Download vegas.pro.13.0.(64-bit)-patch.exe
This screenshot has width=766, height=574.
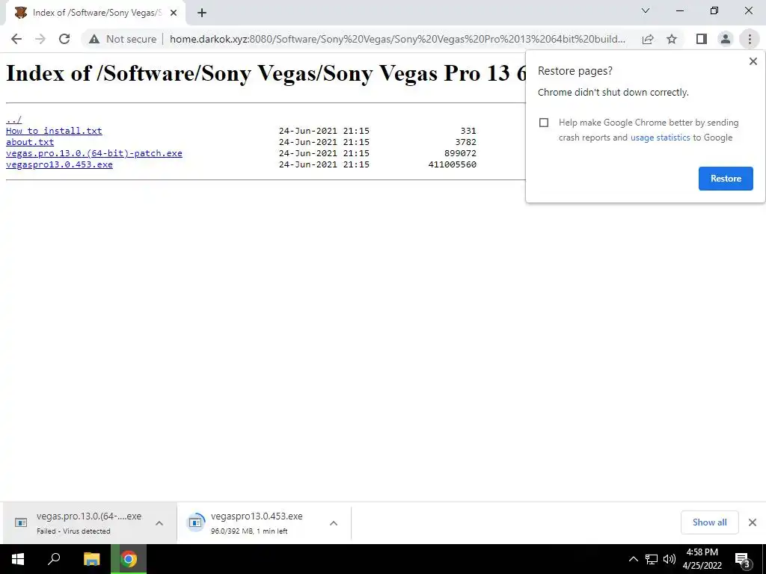pos(94,153)
